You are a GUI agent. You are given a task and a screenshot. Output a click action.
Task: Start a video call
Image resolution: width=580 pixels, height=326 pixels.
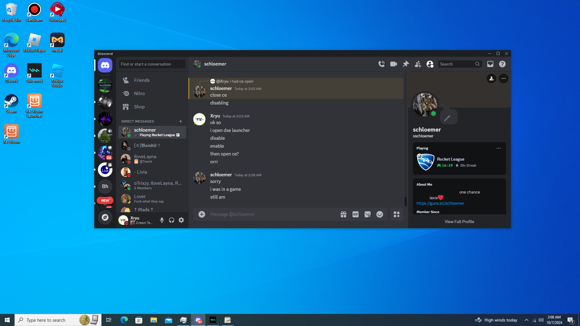394,64
